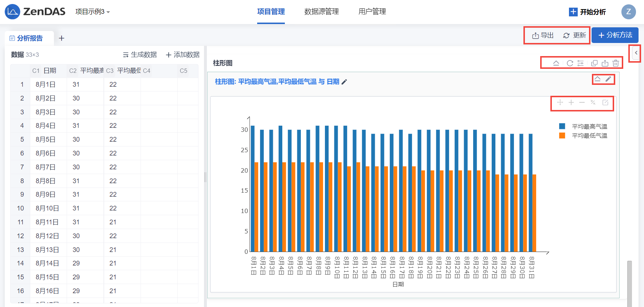644x307 pixels.
Task: Click the pan (move) tool above the chart
Action: point(560,103)
